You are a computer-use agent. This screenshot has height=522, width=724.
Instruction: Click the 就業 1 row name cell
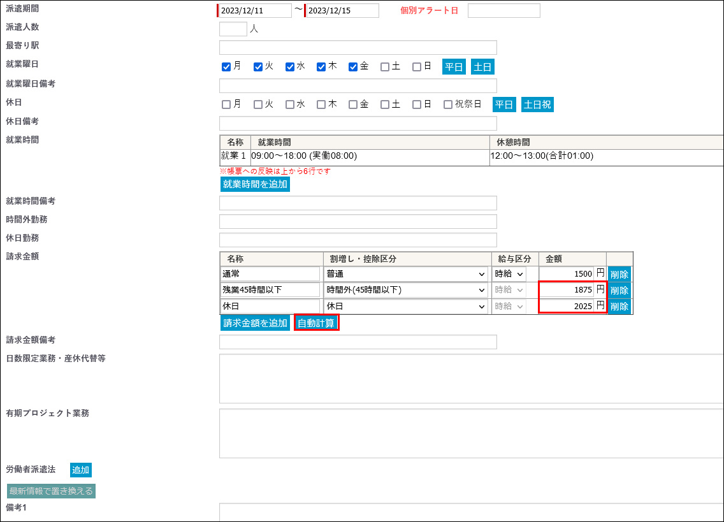tap(235, 156)
